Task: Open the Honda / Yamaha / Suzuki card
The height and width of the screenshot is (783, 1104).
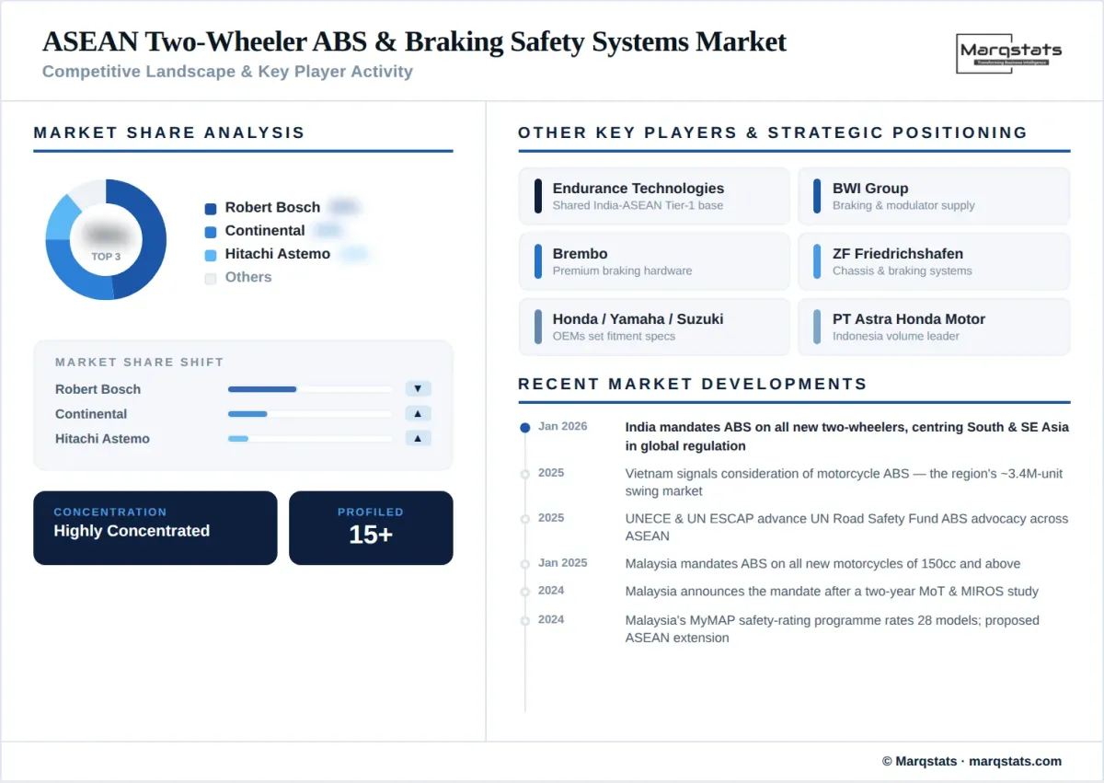Action: [654, 327]
